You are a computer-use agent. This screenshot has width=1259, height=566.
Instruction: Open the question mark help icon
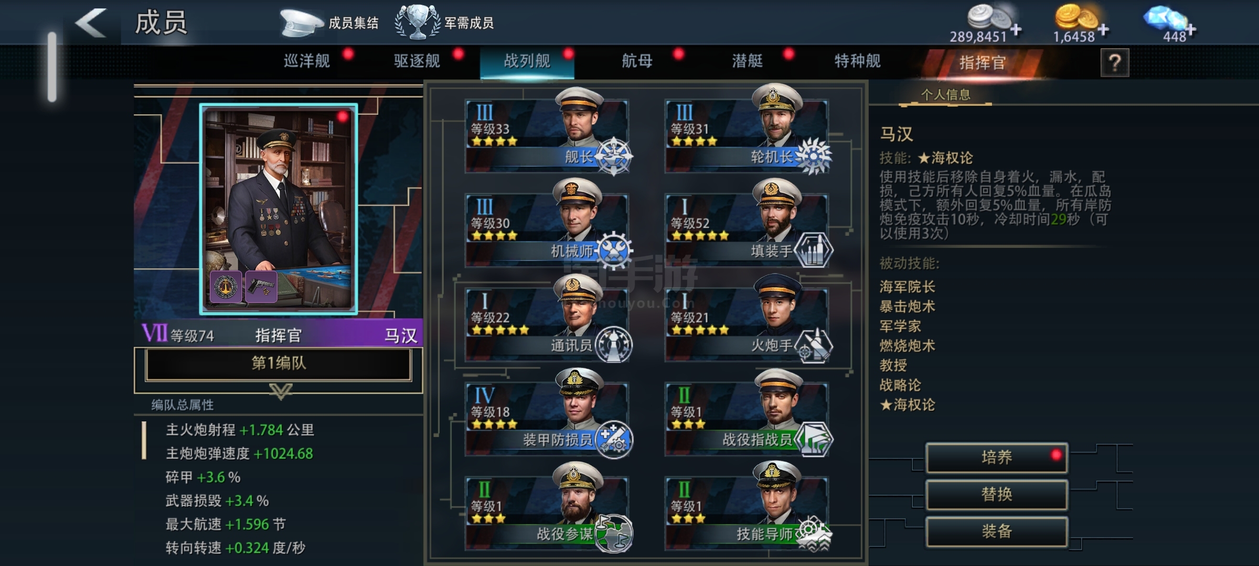tap(1115, 63)
